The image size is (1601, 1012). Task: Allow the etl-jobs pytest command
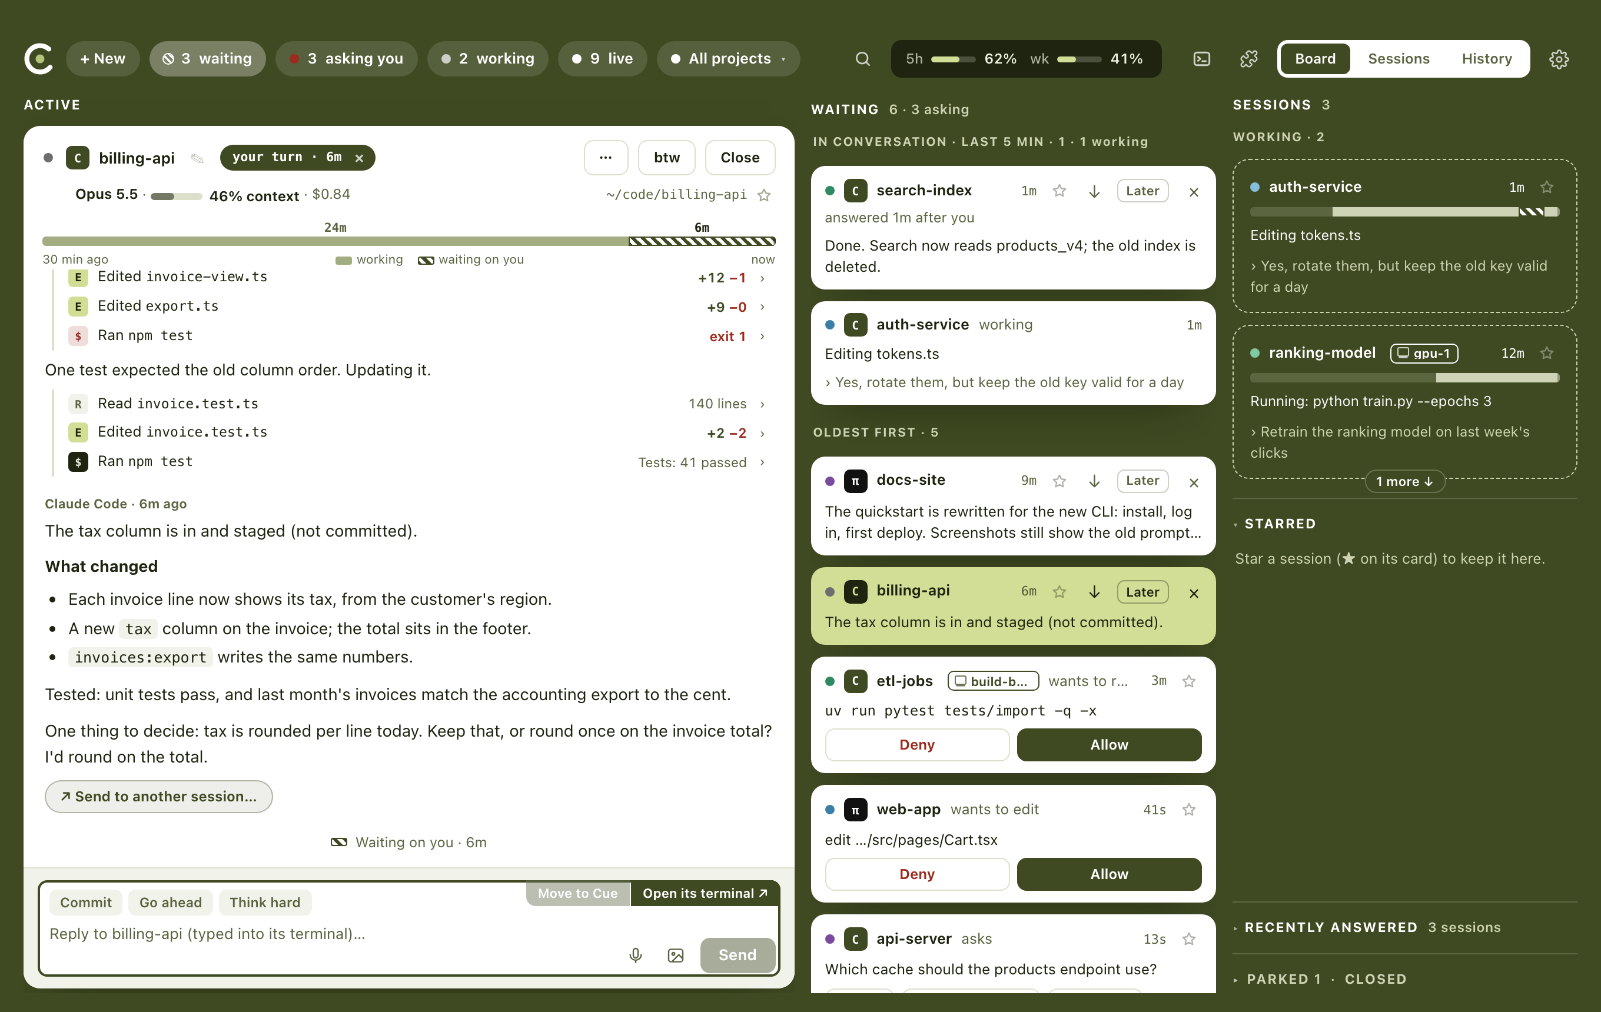(1108, 745)
